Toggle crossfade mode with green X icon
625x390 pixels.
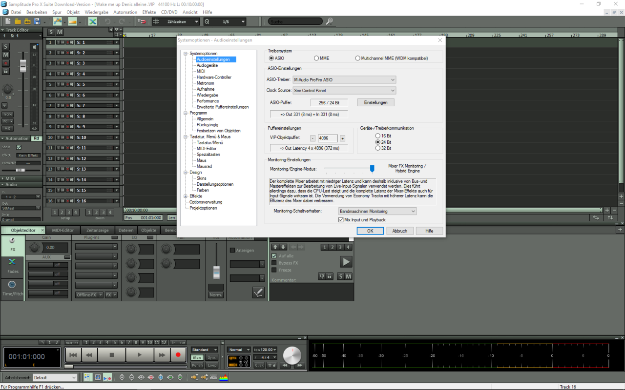(92, 21)
